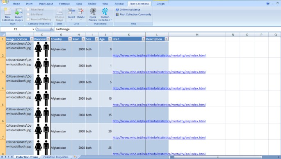Click the Import Images icon

click(x=18, y=15)
